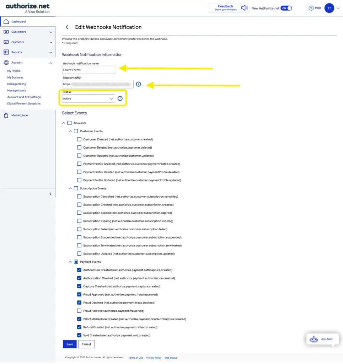The height and width of the screenshot is (364, 343).
Task: Click the info icon beside Endpoint URL
Action: [x=139, y=84]
